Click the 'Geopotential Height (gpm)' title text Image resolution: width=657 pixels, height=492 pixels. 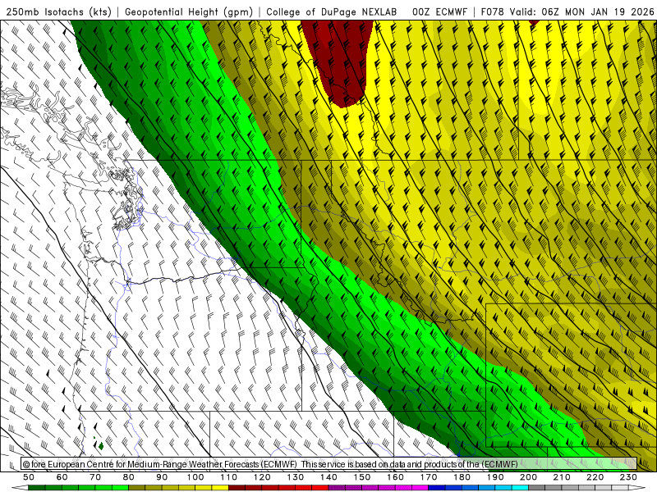pyautogui.click(x=189, y=12)
